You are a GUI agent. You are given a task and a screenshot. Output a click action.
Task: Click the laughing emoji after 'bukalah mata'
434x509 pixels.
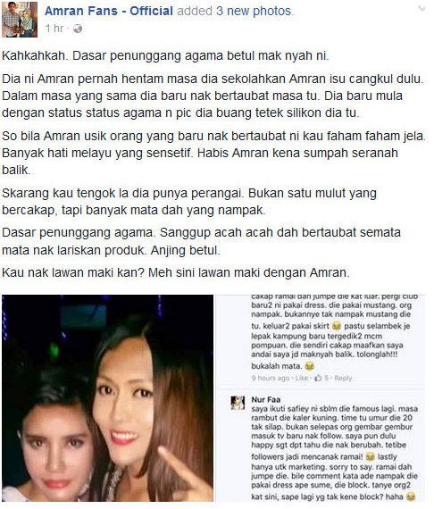pyautogui.click(x=310, y=366)
